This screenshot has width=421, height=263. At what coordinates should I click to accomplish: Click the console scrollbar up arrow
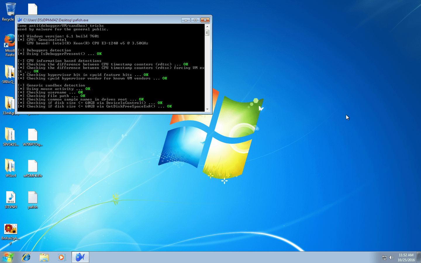pyautogui.click(x=207, y=26)
